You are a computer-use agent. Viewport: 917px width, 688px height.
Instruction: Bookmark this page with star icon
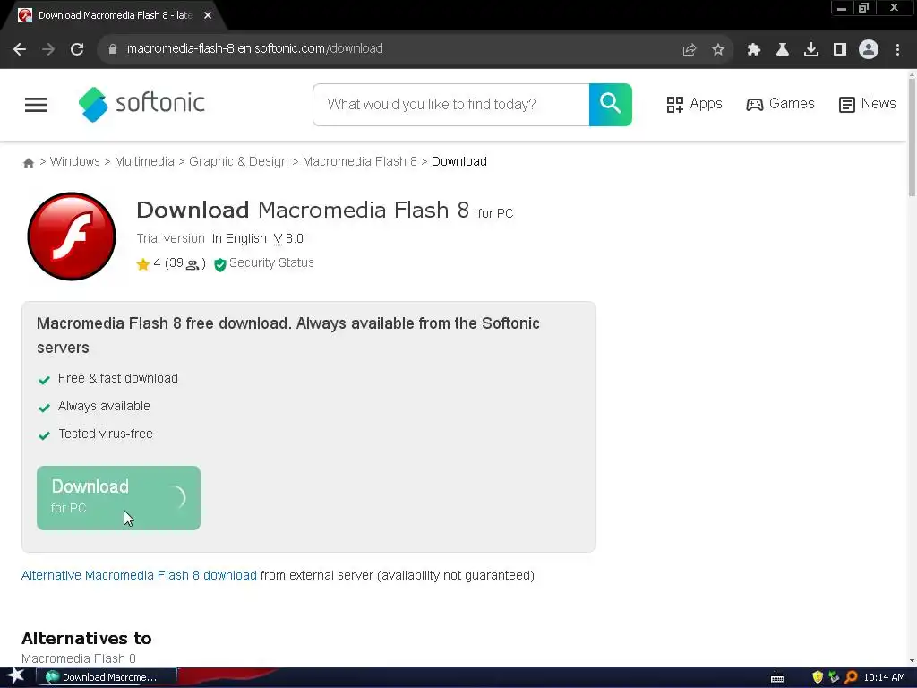pyautogui.click(x=718, y=50)
